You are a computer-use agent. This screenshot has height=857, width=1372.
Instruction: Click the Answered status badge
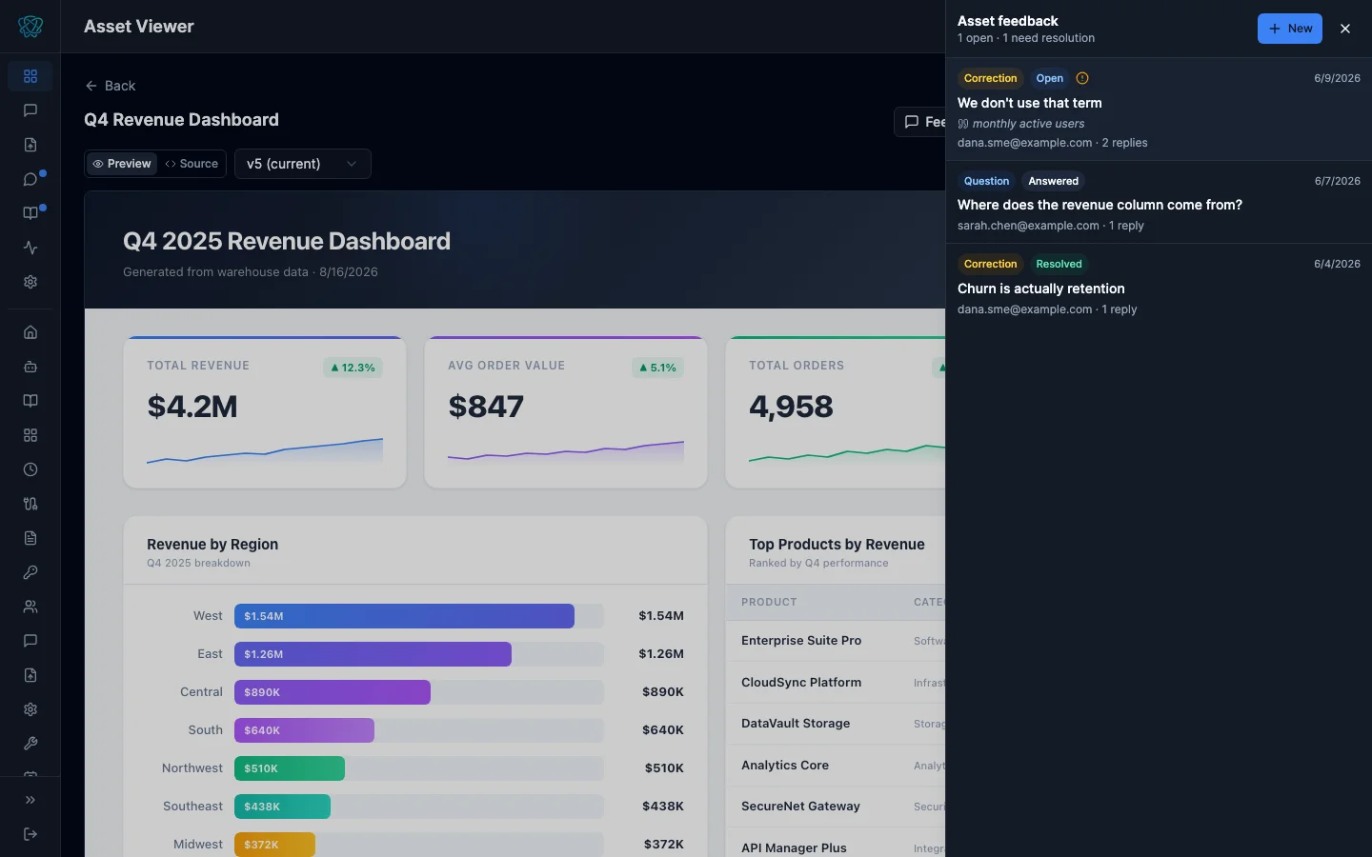coord(1054,181)
